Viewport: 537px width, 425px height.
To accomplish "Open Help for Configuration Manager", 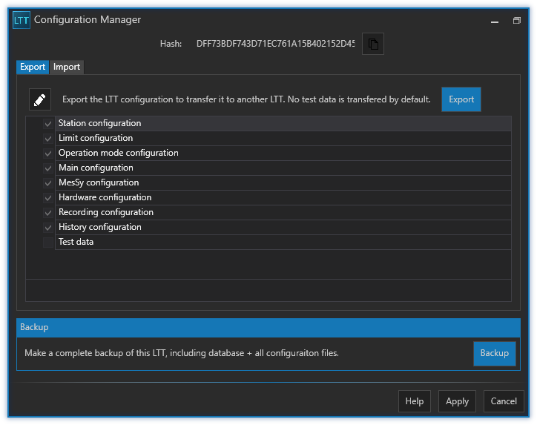I will 415,401.
